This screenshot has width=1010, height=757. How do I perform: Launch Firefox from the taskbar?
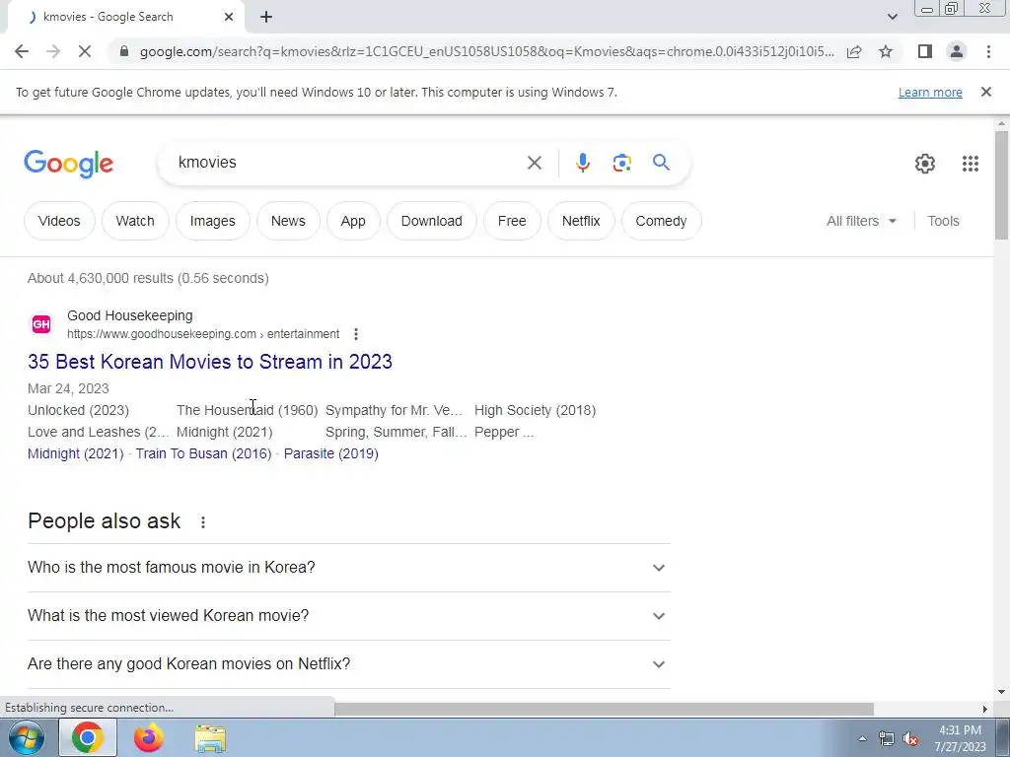click(149, 737)
